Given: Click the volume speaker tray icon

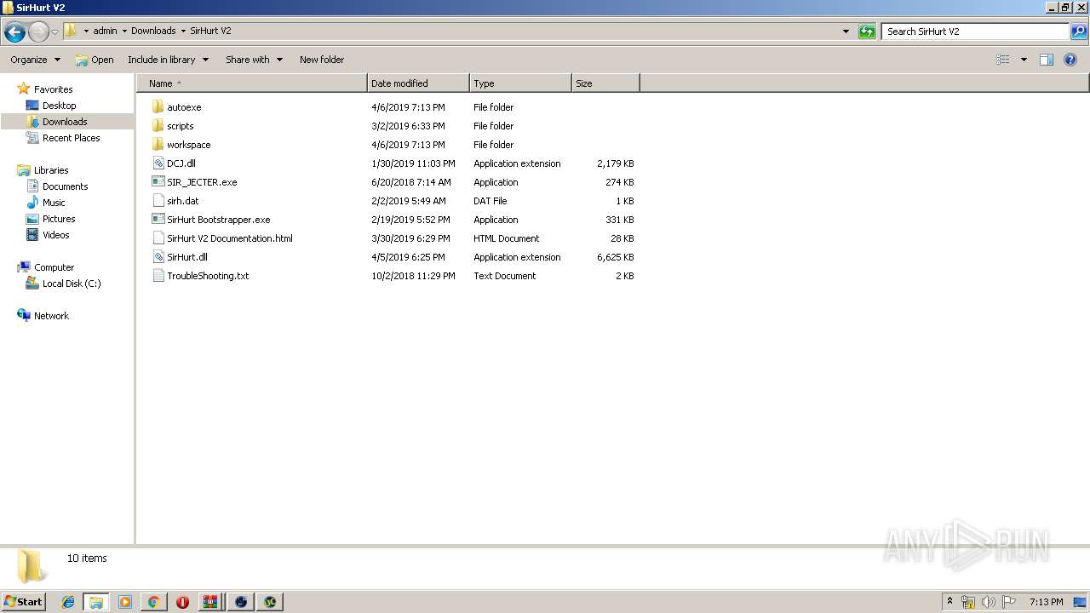Looking at the screenshot, I should [x=989, y=602].
